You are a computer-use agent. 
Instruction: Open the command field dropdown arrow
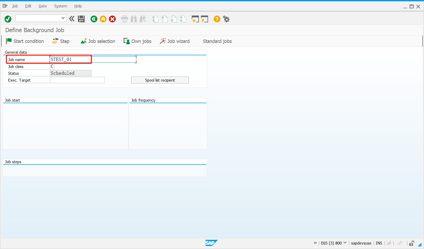point(63,18)
